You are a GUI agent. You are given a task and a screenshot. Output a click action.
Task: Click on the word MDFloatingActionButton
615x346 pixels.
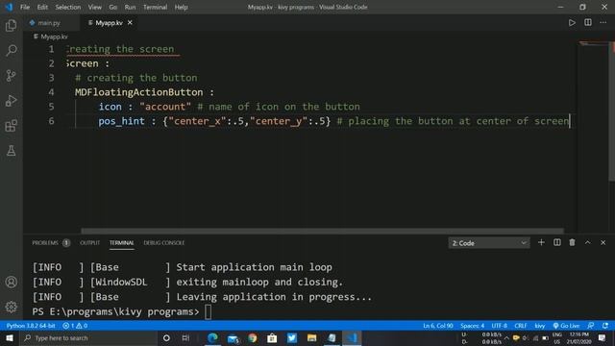pos(138,92)
